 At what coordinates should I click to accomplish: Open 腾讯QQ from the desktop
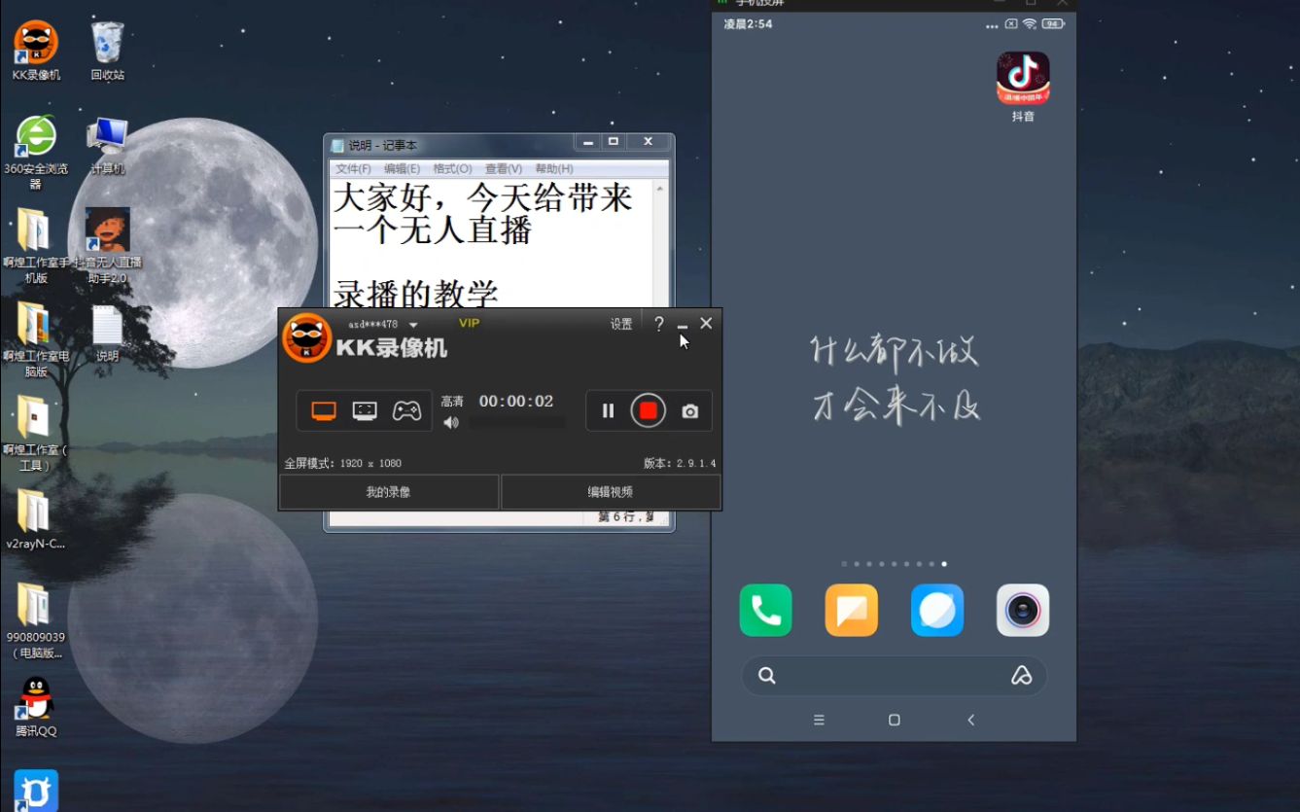34,698
